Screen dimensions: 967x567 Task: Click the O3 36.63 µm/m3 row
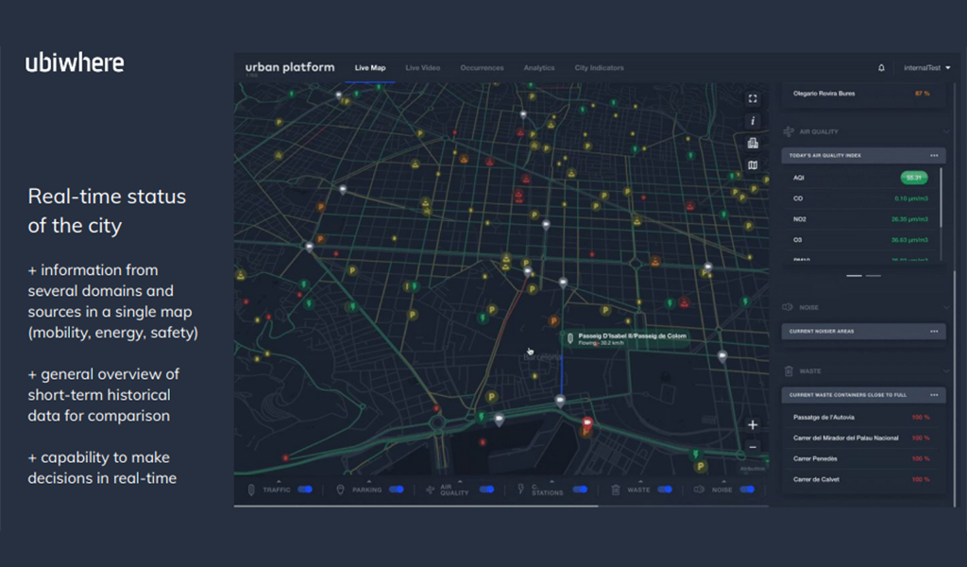859,240
